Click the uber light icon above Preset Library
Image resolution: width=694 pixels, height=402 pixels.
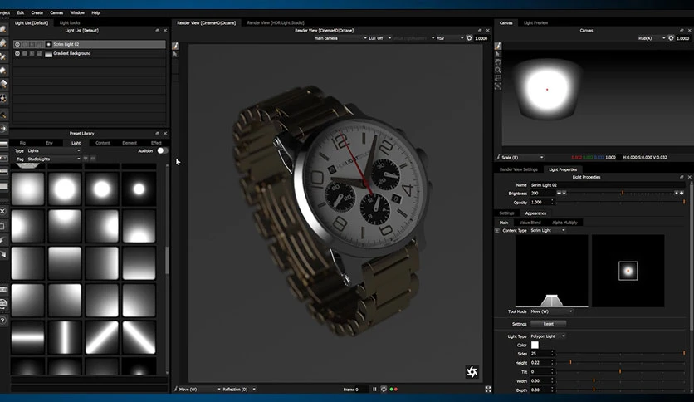[x=3, y=129]
